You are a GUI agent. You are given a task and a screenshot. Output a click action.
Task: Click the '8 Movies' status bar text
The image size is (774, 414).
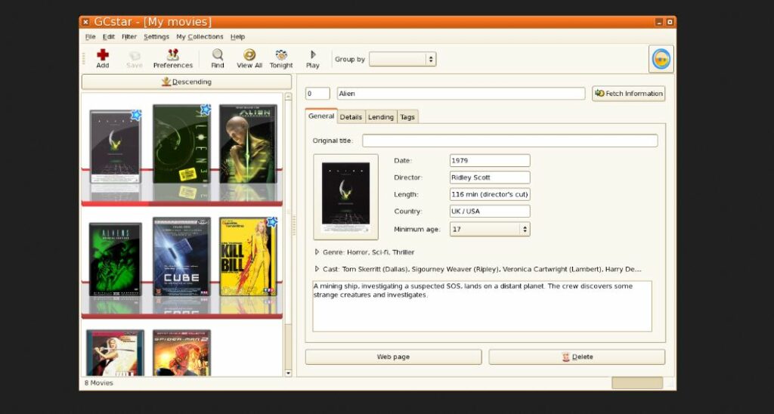[99, 383]
